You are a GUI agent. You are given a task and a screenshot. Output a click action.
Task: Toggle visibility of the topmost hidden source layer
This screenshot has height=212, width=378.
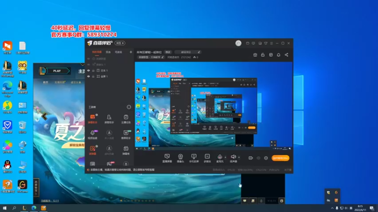pos(88,58)
